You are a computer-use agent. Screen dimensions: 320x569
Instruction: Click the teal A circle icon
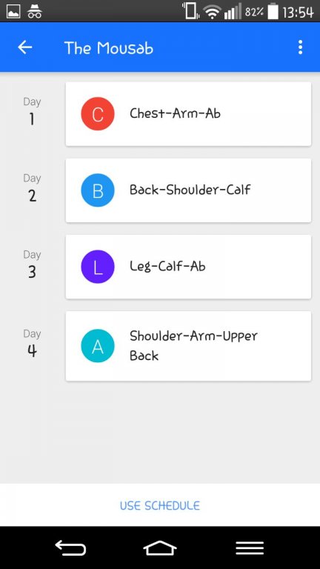pyautogui.click(x=98, y=346)
